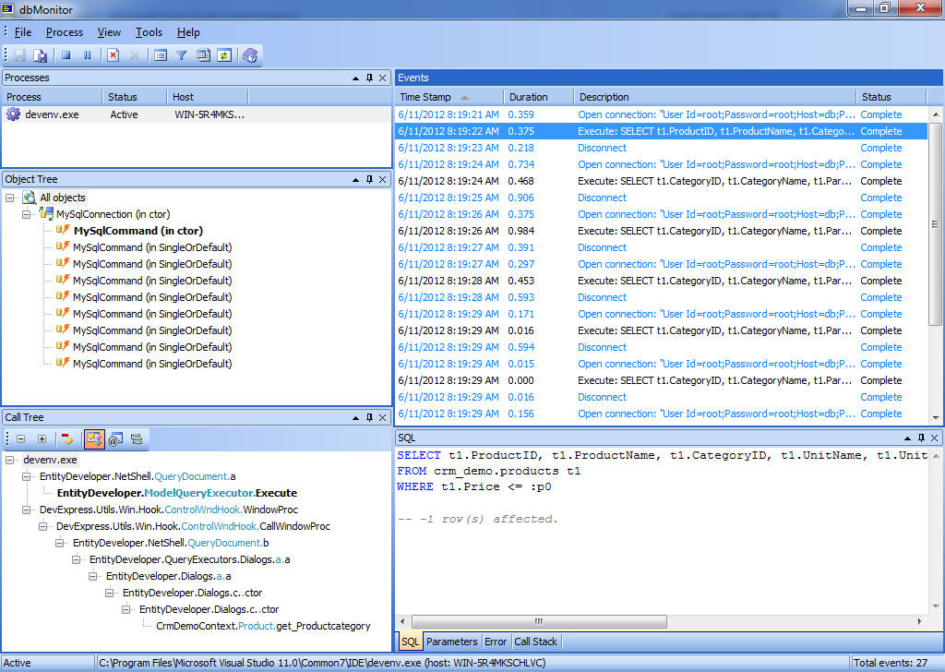Screen dimensions: 945x672
Task: Switch to the Call Stack tab
Action: pyautogui.click(x=535, y=642)
